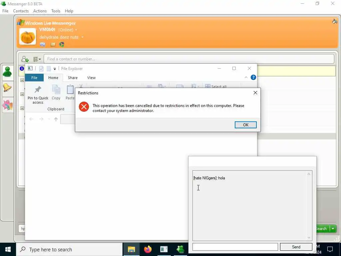This screenshot has width=341, height=256.
Task: Click the File Explorer system icon in the title bar
Action: (30, 68)
